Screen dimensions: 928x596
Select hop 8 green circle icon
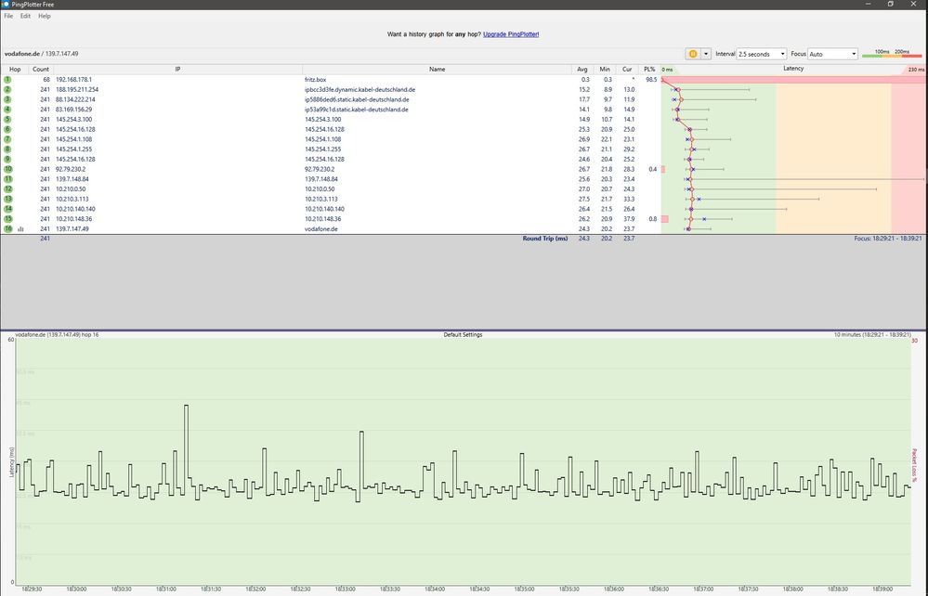point(7,149)
